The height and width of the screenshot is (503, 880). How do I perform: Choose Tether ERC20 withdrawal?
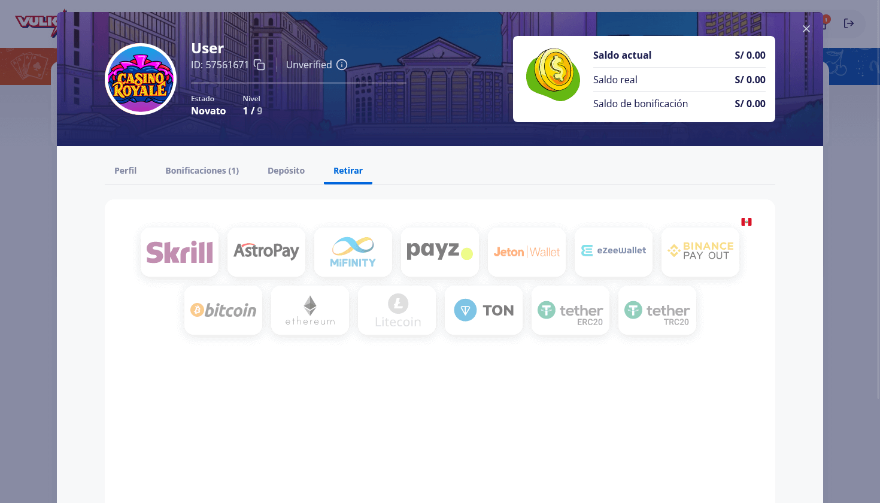point(571,310)
